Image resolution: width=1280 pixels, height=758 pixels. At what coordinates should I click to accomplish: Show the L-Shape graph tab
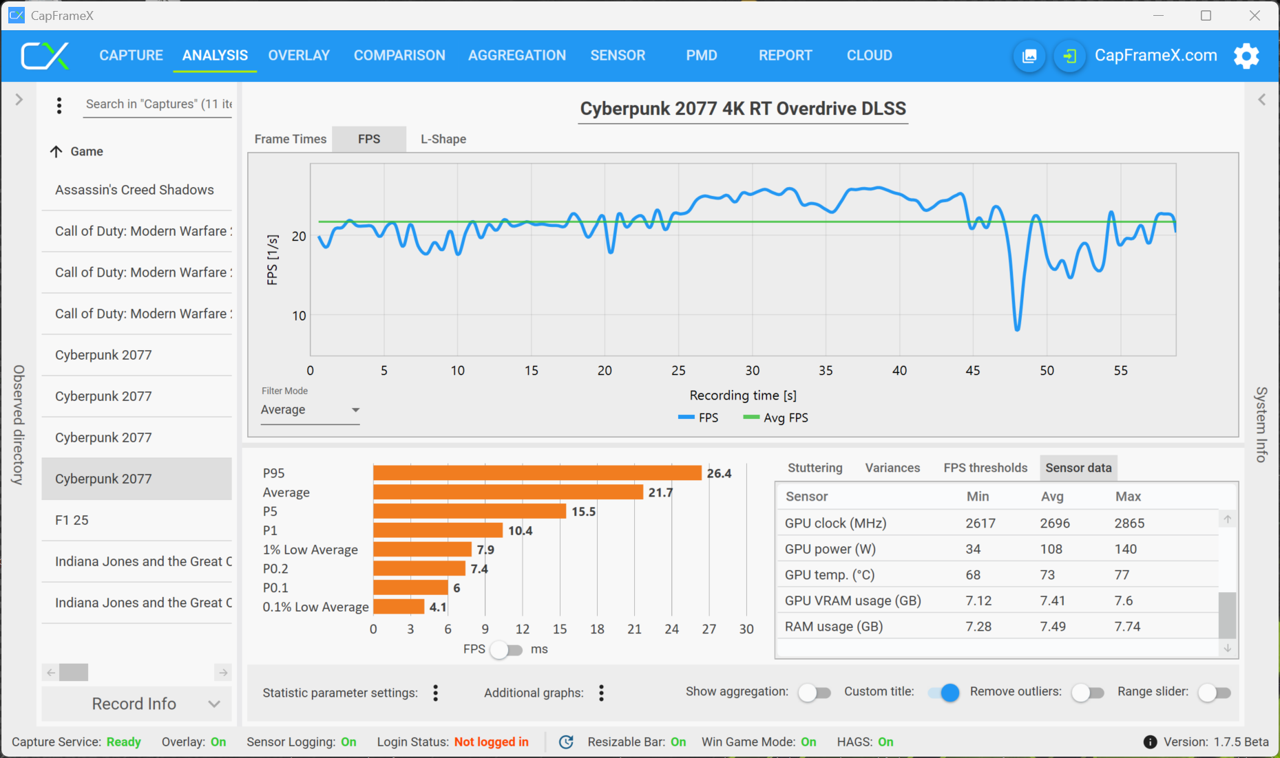443,139
